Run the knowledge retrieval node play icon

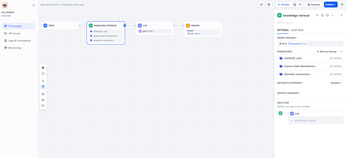[x=318, y=15]
